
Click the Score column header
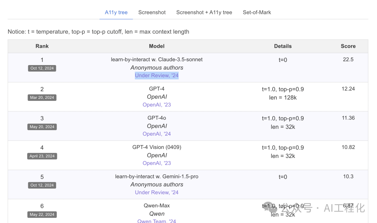pos(348,46)
